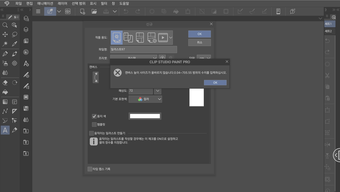This screenshot has height=192, width=340.
Task: Select the Eraser tool
Action: (5, 82)
